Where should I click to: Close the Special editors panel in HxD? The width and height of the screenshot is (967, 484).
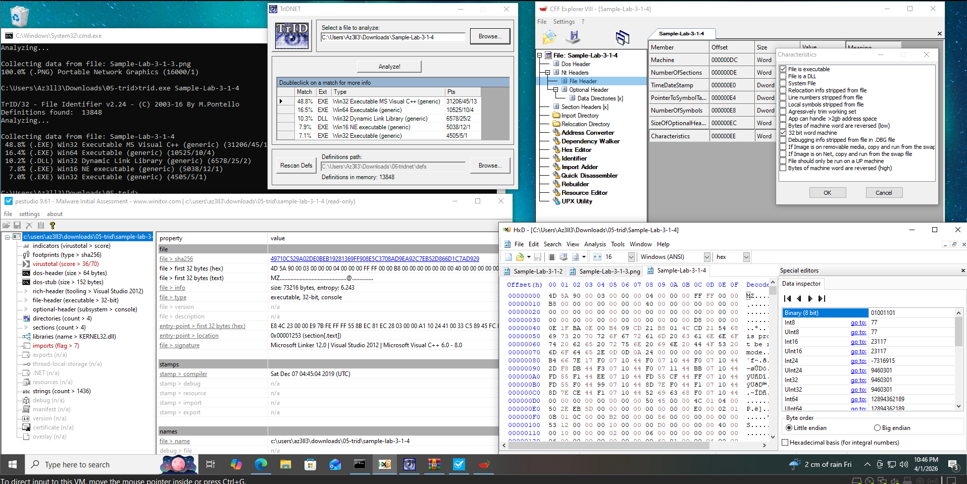[x=962, y=271]
